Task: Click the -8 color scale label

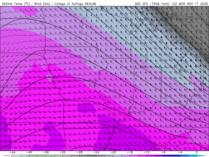Action: point(163,152)
